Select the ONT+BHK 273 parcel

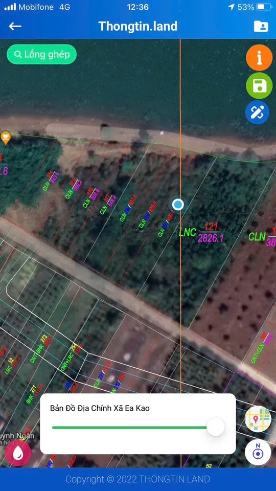pyautogui.click(x=41, y=348)
